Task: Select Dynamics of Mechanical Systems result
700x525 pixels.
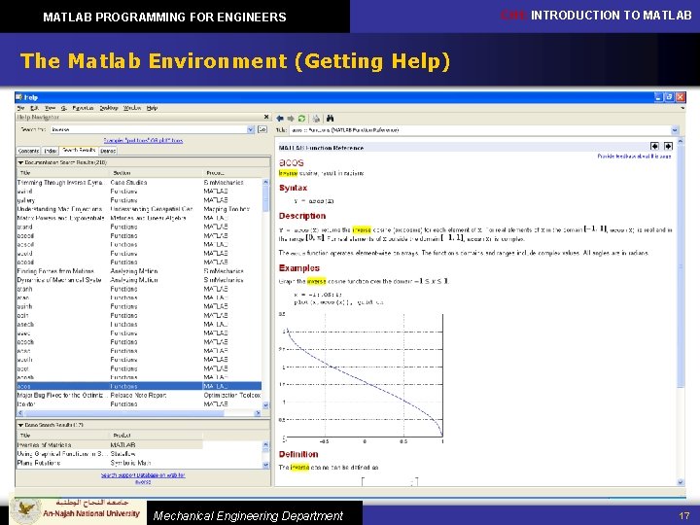Action: pyautogui.click(x=139, y=280)
